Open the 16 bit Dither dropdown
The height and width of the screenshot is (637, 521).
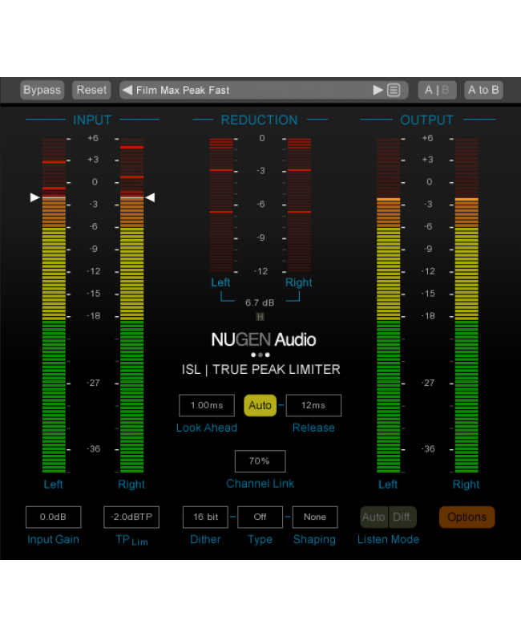[205, 517]
